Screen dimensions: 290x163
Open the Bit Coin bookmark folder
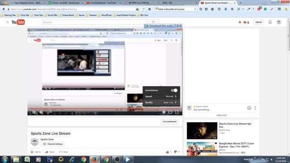point(142,15)
